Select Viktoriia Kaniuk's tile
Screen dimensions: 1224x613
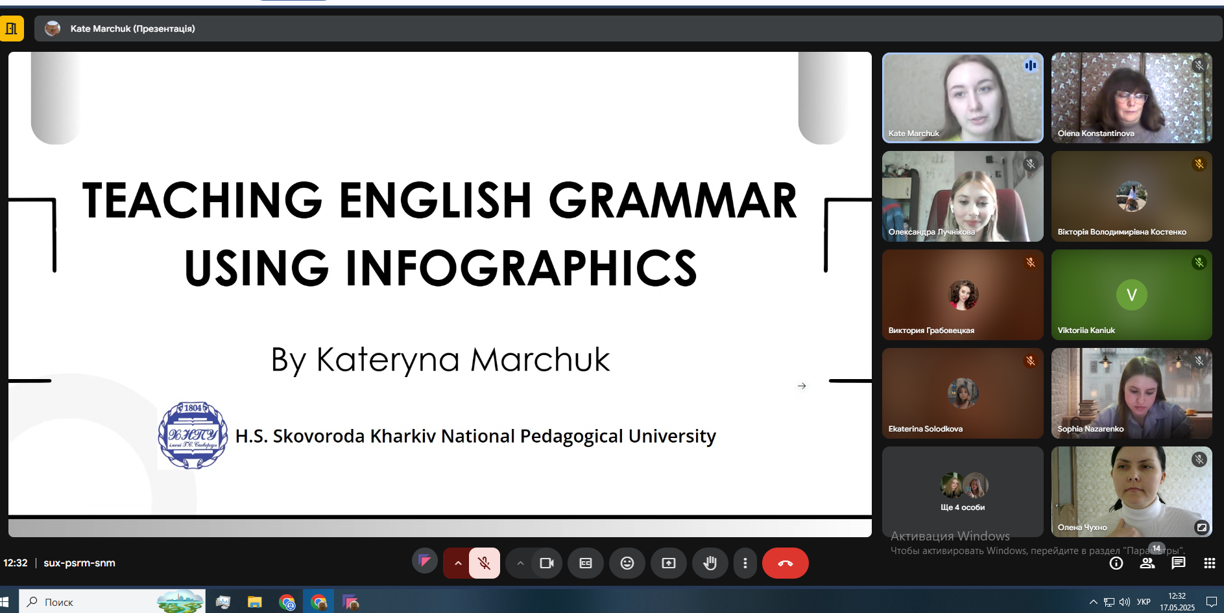(x=1131, y=295)
